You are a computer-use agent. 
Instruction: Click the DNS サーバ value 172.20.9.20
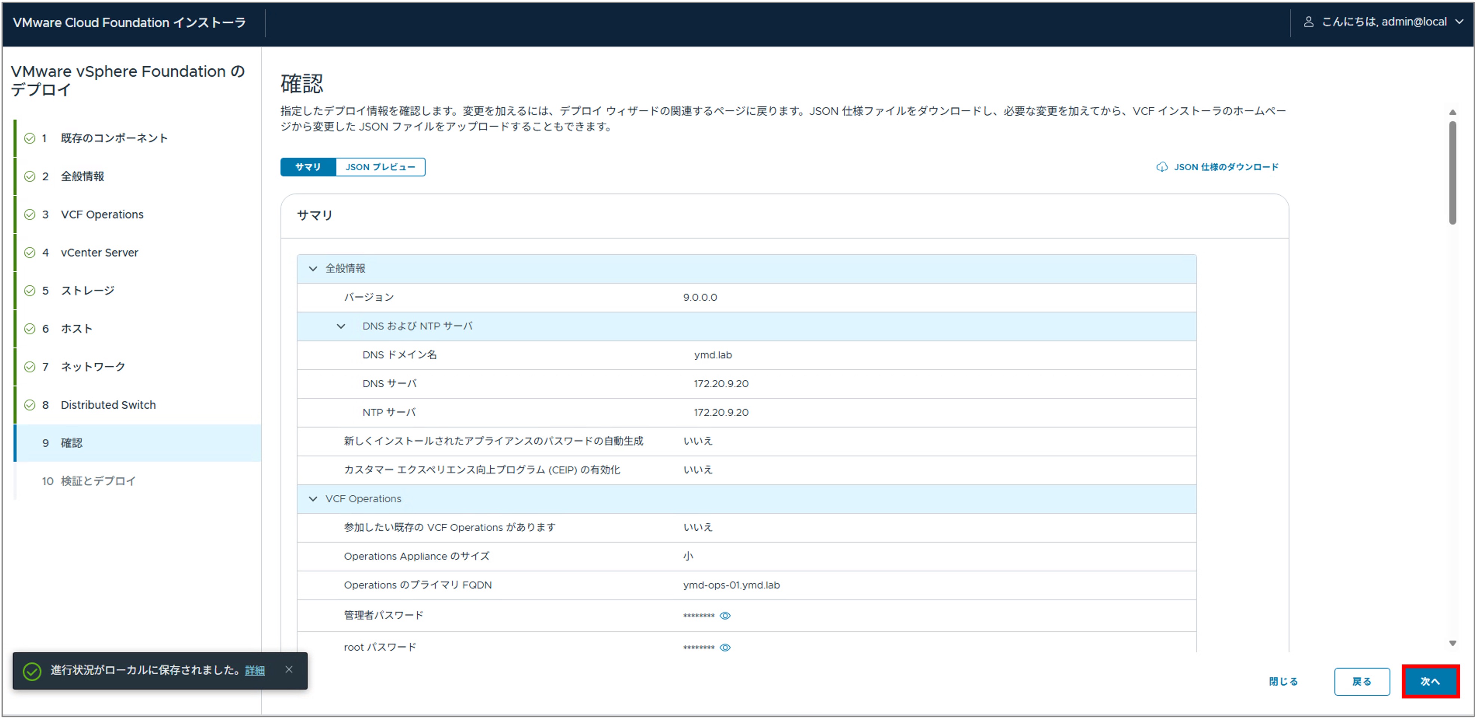(721, 383)
